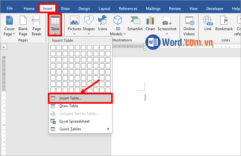Insert a Page Break

36,26
